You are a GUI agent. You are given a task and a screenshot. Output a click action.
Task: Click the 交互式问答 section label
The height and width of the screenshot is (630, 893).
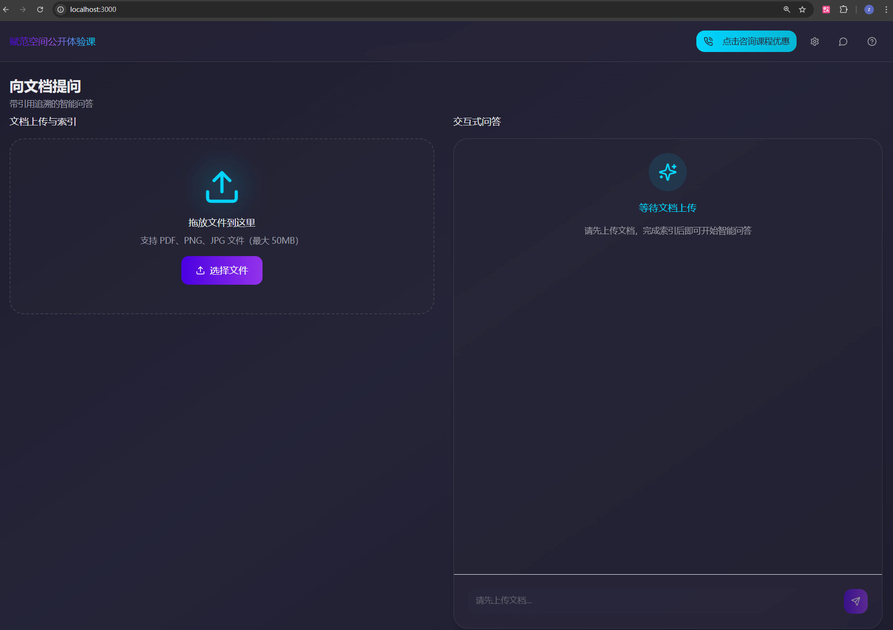click(477, 122)
